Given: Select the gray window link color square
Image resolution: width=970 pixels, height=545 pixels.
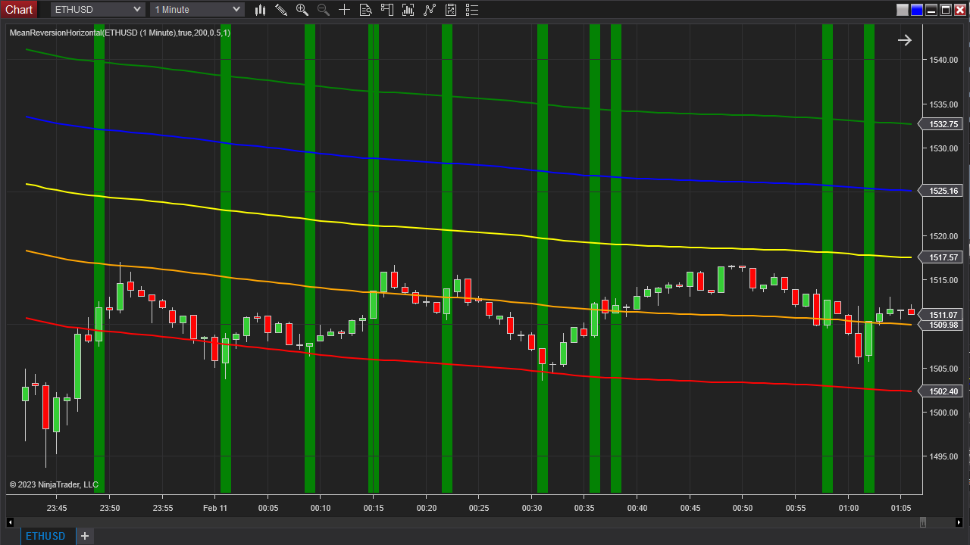Looking at the screenshot, I should point(903,10).
